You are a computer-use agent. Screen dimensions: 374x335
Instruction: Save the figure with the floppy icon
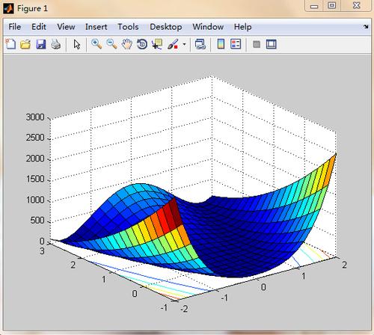pyautogui.click(x=41, y=44)
